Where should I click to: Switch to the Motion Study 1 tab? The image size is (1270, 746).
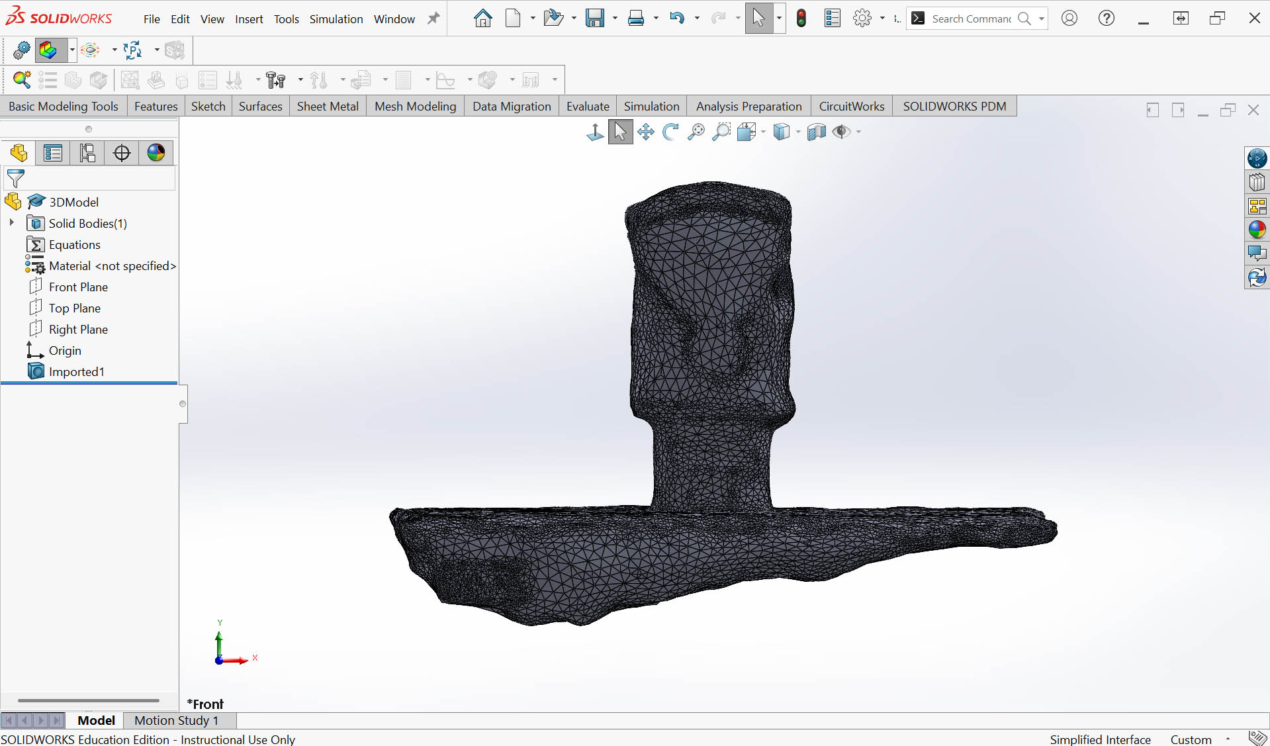tap(176, 720)
